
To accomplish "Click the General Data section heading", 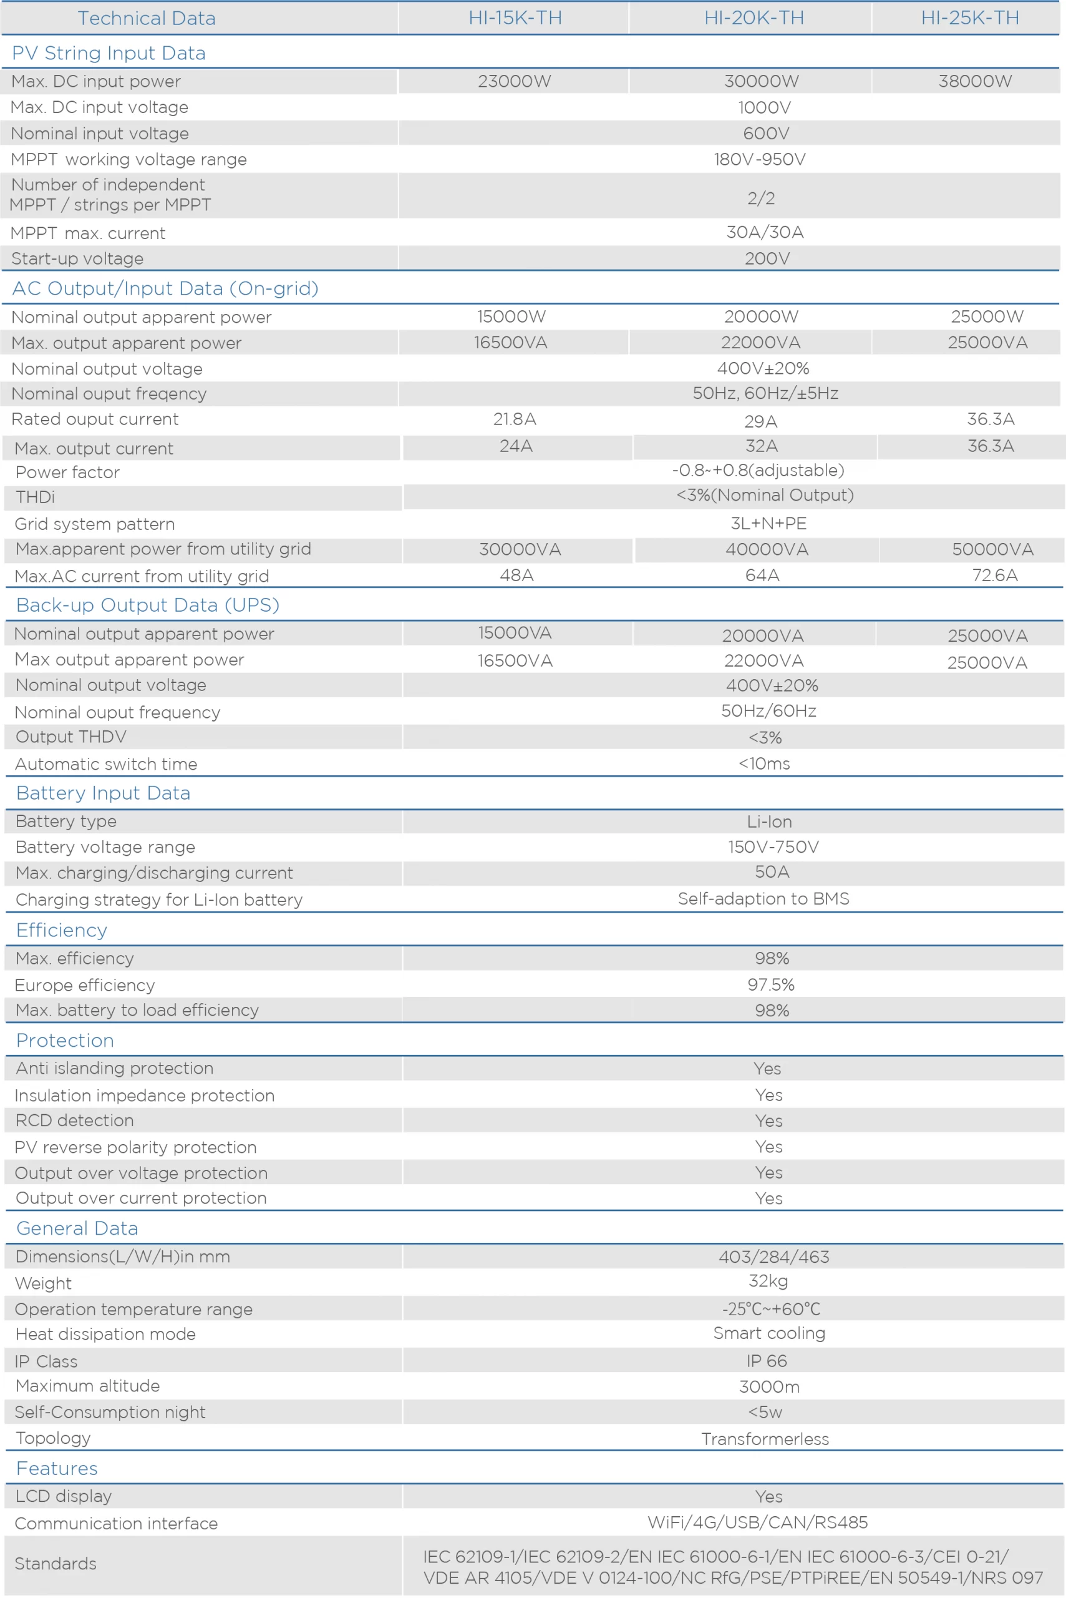I will [77, 1228].
